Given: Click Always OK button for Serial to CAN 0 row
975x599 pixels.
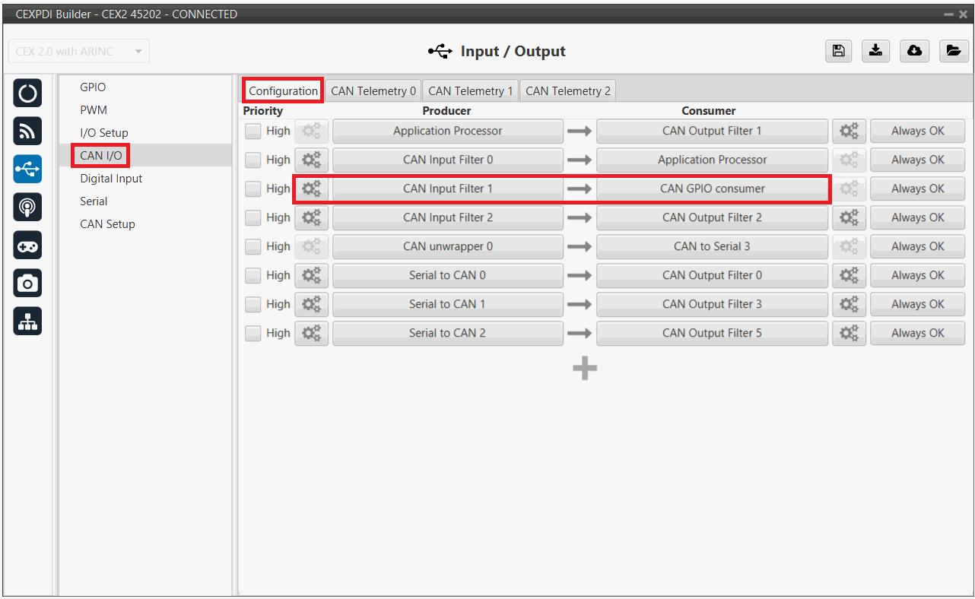Looking at the screenshot, I should point(917,275).
